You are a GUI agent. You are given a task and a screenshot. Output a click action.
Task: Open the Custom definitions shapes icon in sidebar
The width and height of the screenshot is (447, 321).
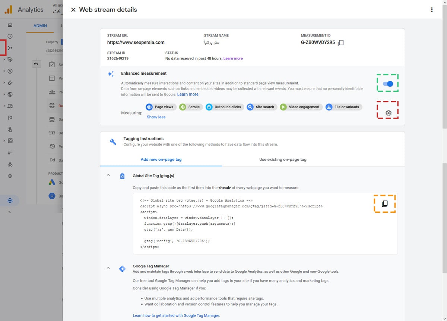tap(10, 164)
